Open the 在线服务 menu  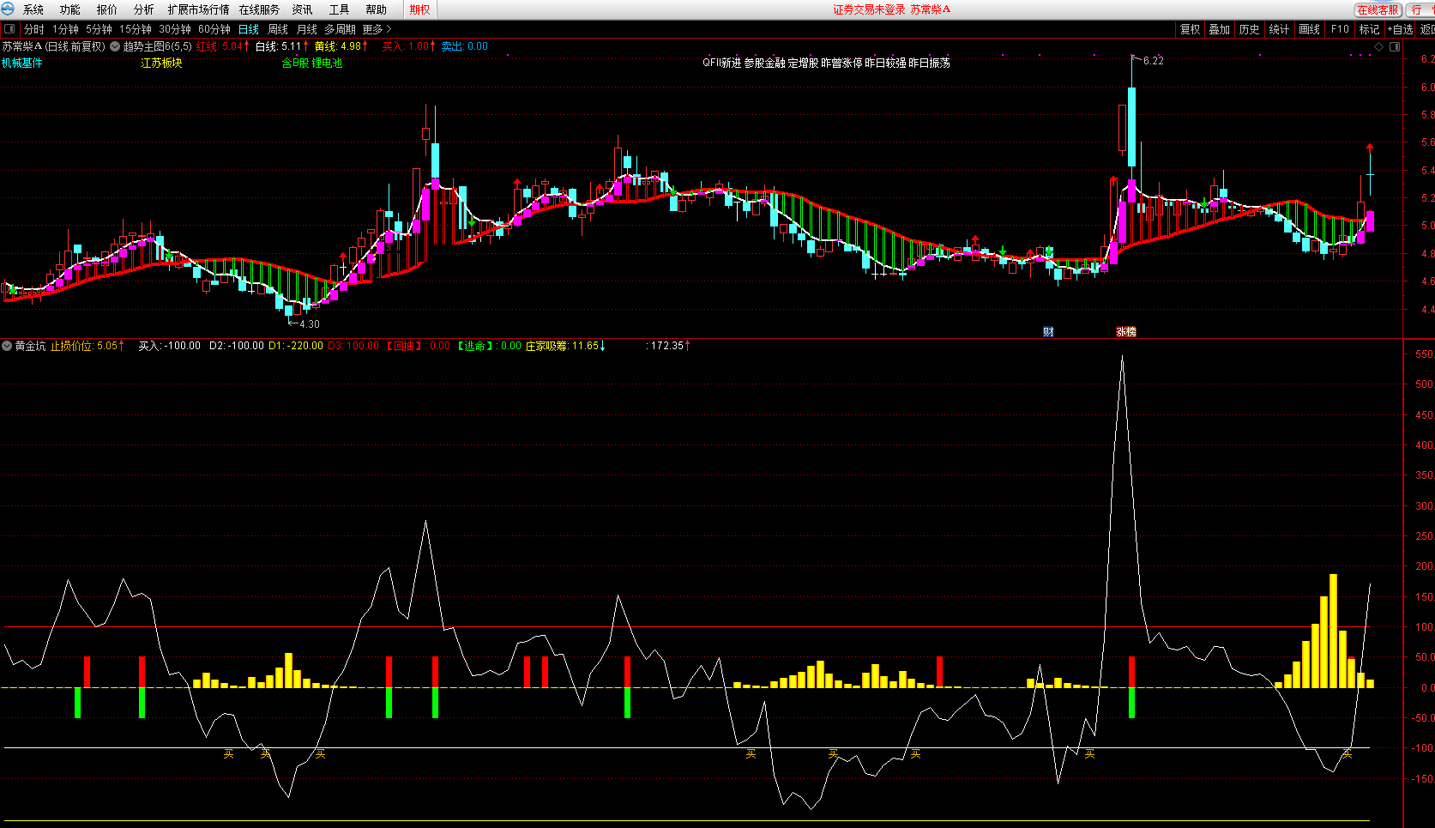point(259,9)
